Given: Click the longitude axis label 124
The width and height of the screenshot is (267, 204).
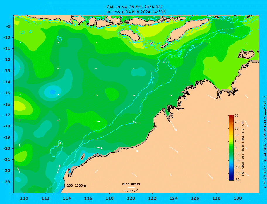Looking at the screenshot, I should (x=174, y=198).
